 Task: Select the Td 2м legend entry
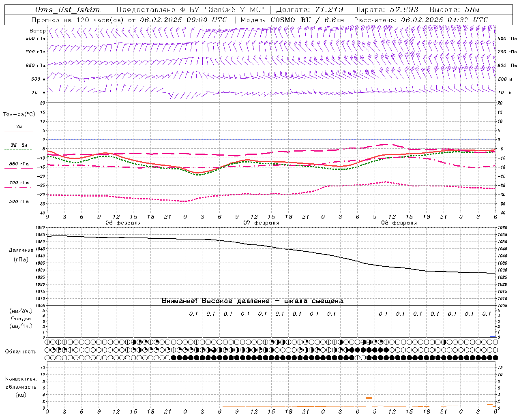click(x=19, y=145)
